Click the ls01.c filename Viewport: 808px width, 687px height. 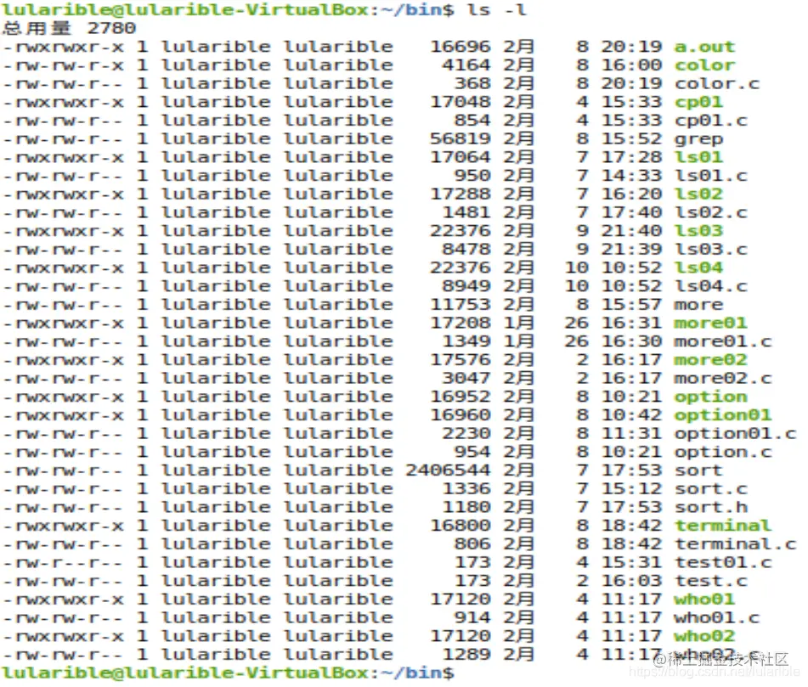710,176
